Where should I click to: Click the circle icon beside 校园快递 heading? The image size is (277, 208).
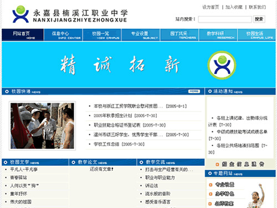(7, 92)
